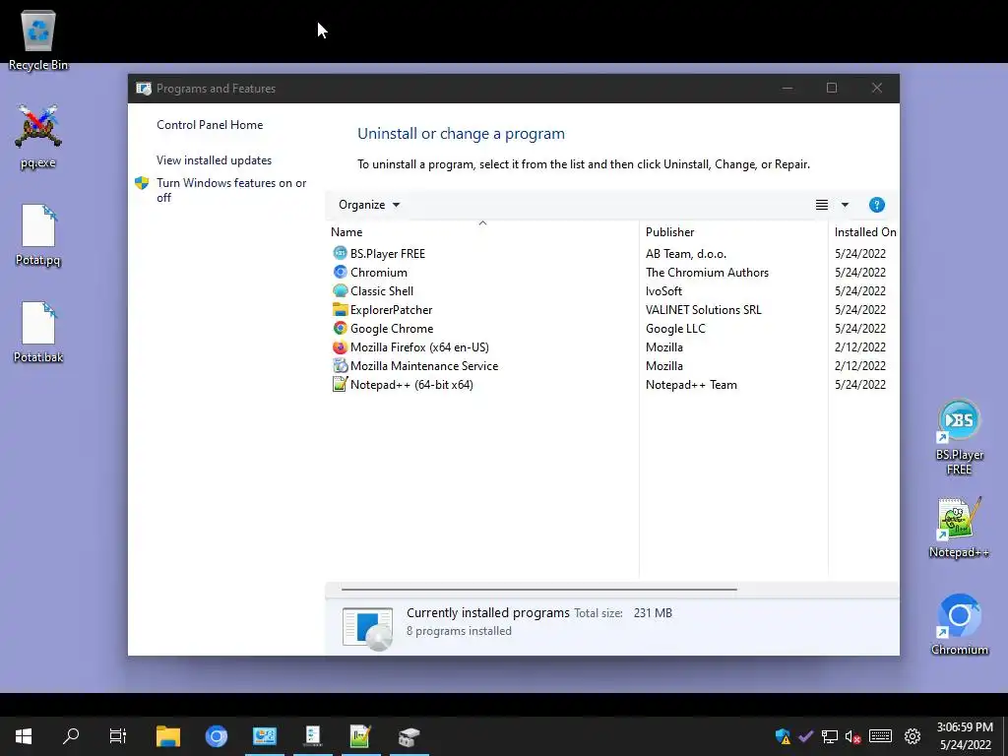Select Potat.pq file on desktop
The height and width of the screenshot is (756, 1008).
pos(38,234)
